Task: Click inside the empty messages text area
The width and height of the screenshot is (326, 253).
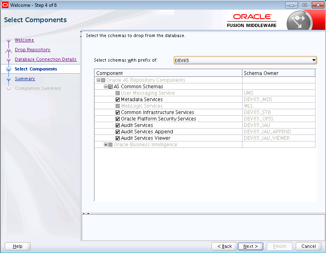Action: pyautogui.click(x=203, y=228)
